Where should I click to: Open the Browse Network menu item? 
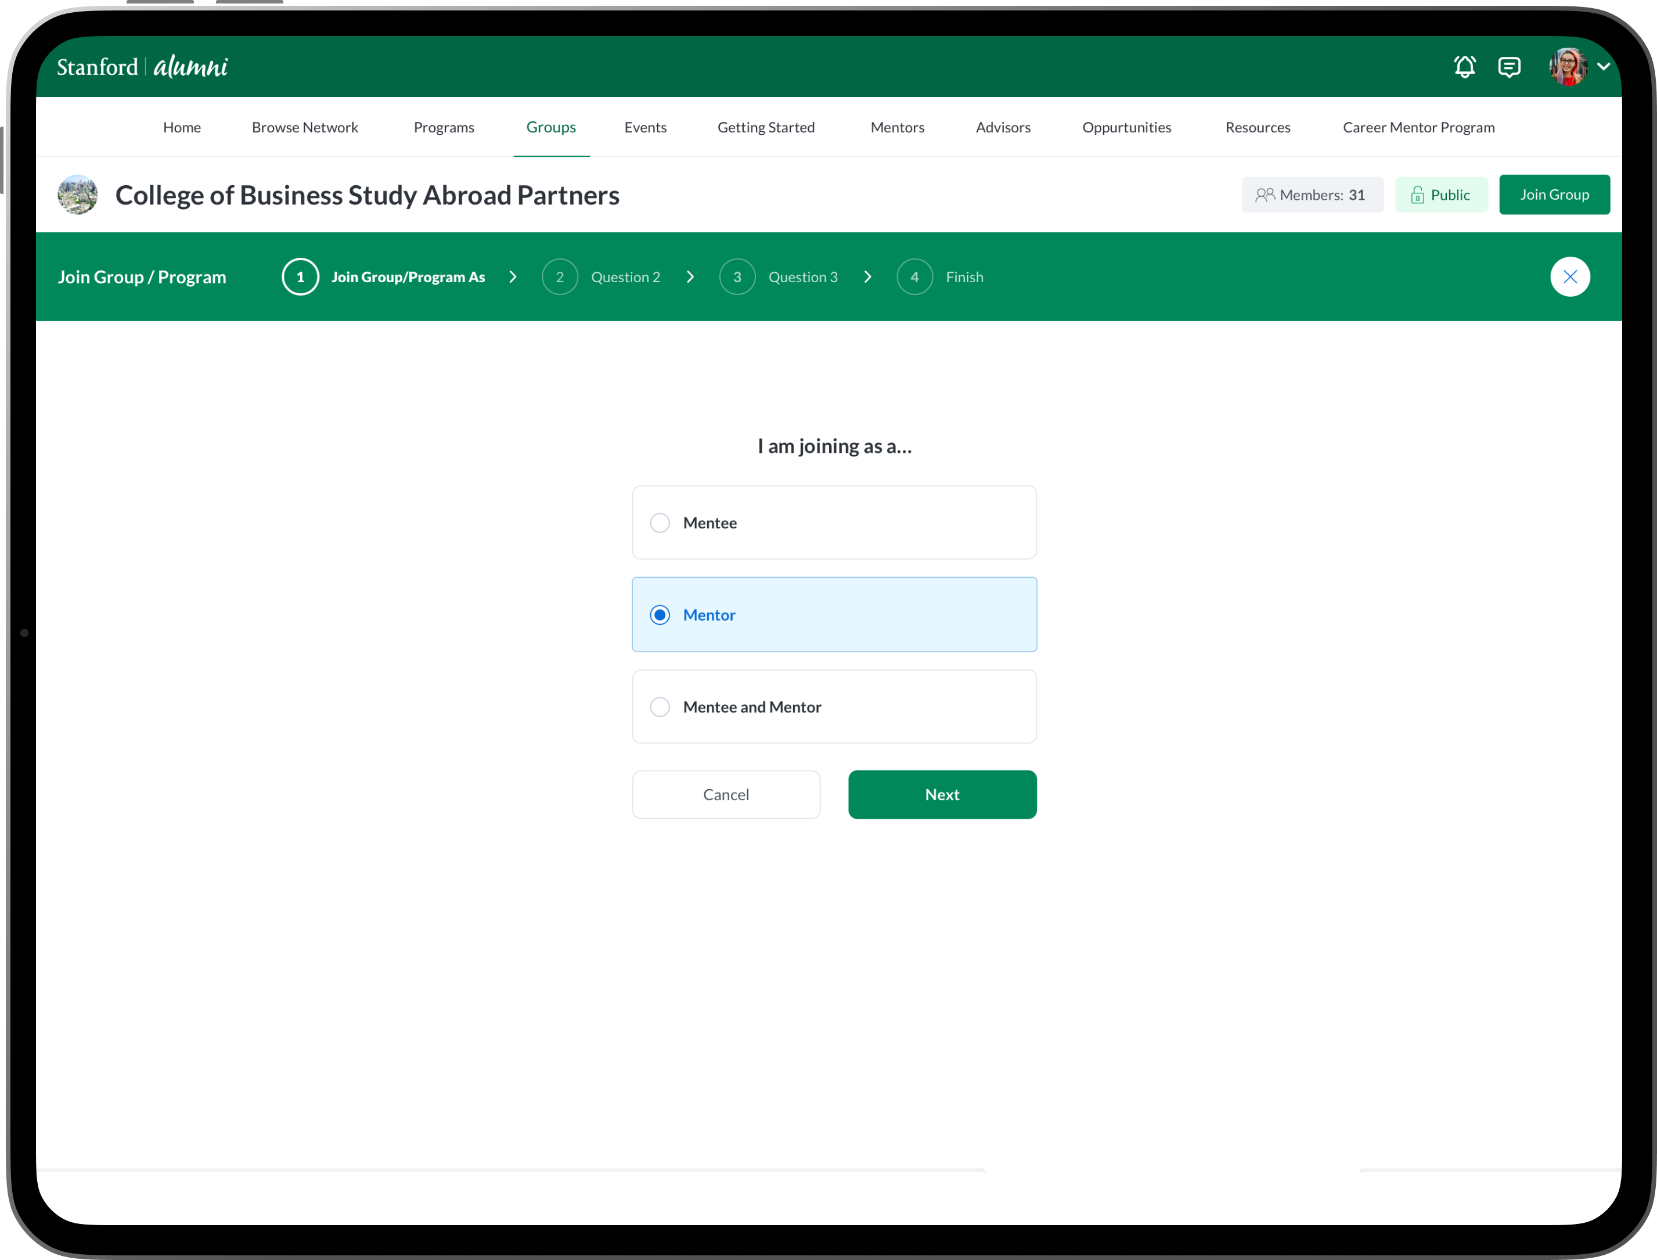[x=304, y=128]
